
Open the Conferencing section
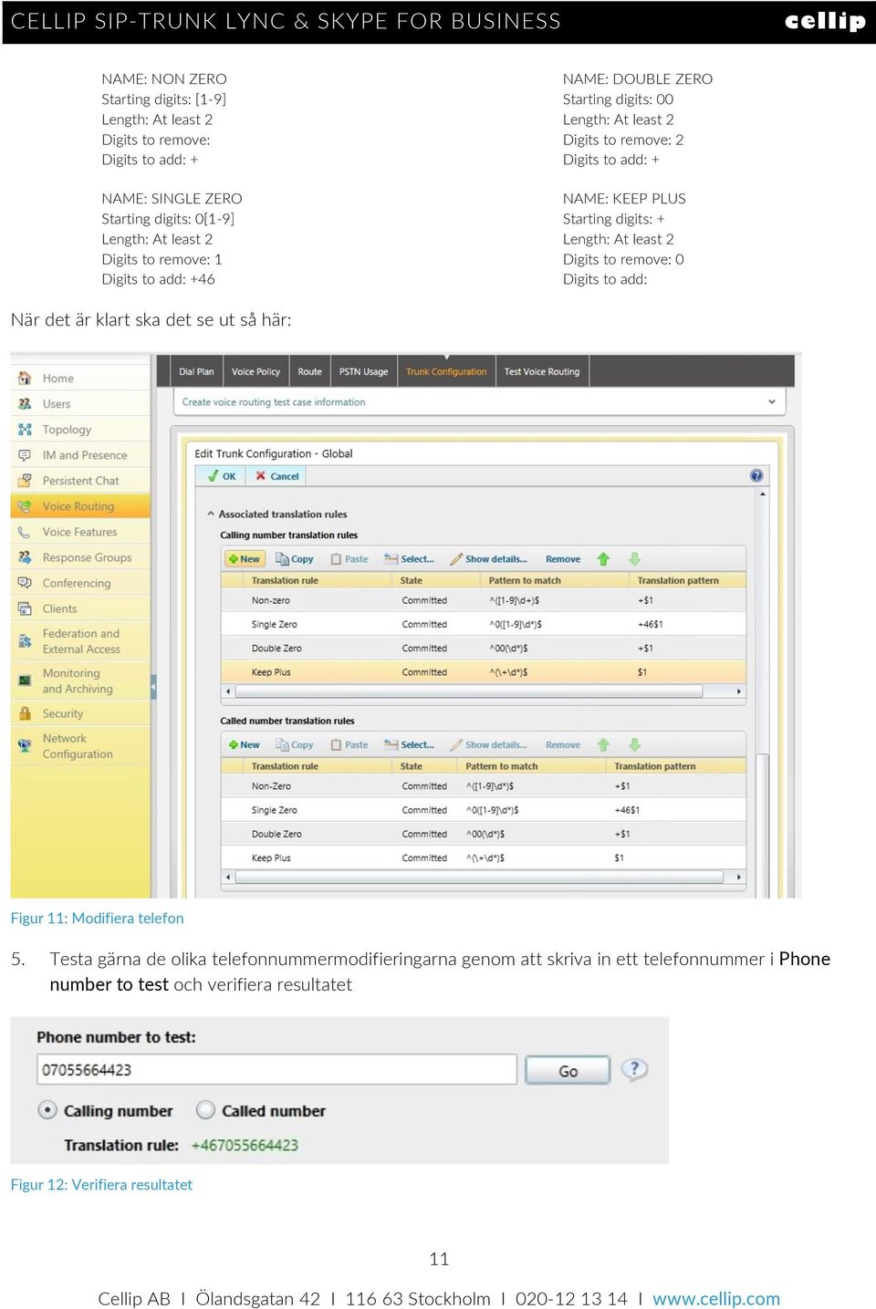coord(80,582)
